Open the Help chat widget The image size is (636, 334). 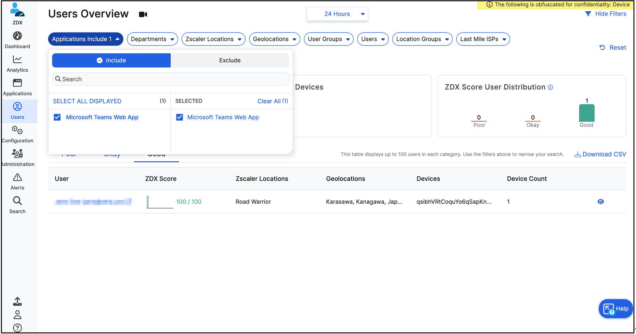[615, 309]
